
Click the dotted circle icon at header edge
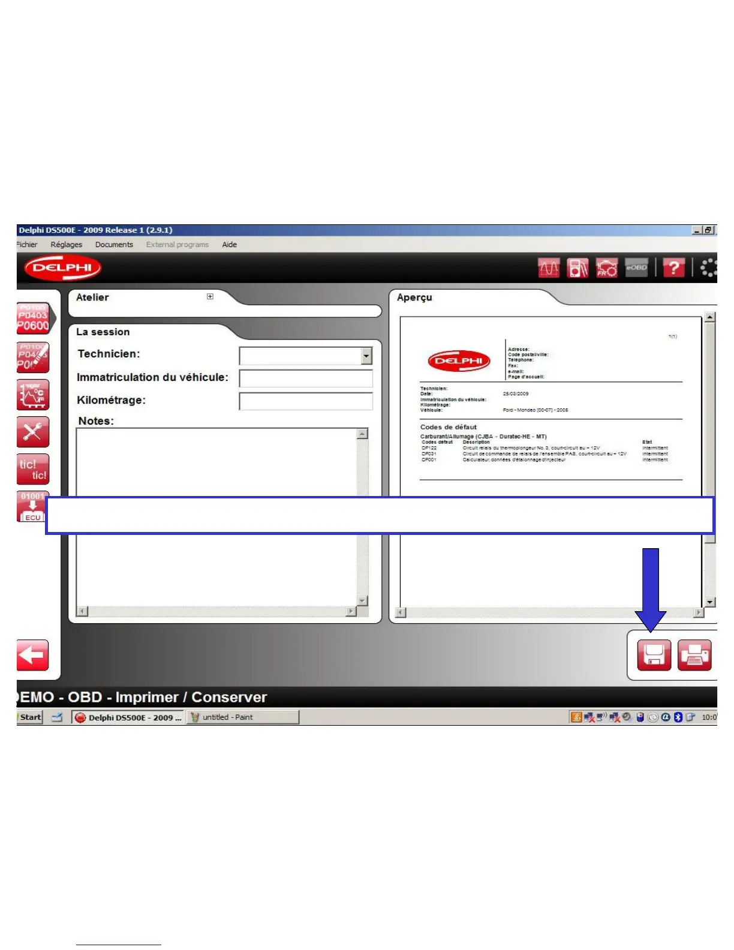(709, 267)
